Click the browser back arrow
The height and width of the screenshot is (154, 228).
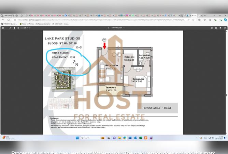tap(3, 20)
